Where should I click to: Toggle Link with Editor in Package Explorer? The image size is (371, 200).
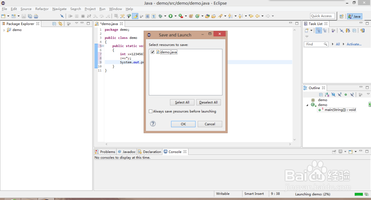click(60, 24)
